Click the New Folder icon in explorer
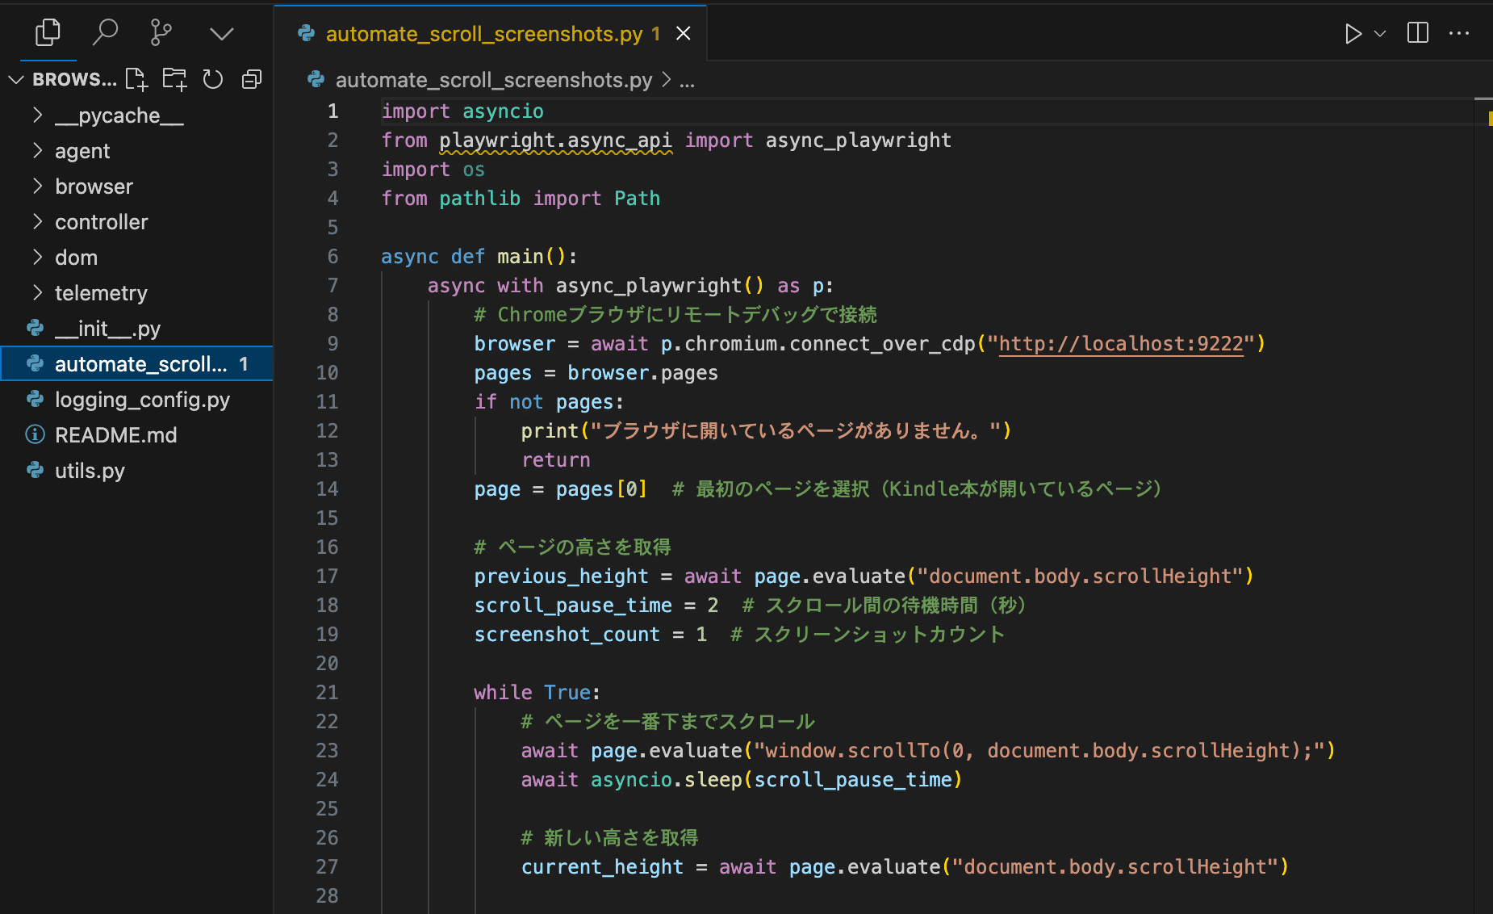The width and height of the screenshot is (1493, 914). [174, 79]
